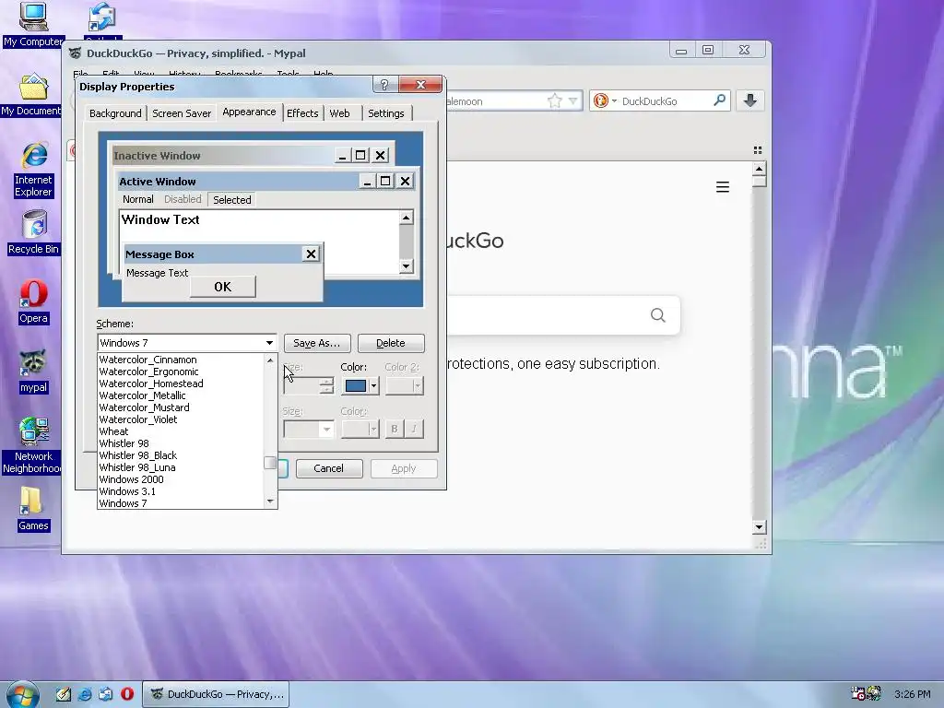Select the Windows 3.1 scheme

pos(181,492)
